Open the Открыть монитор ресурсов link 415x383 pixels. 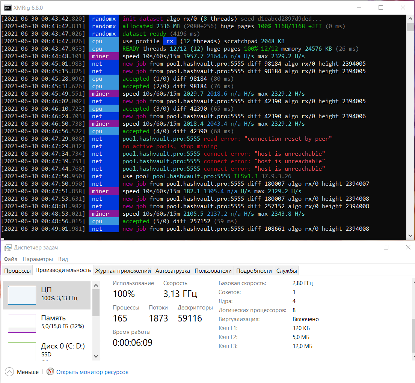92,372
